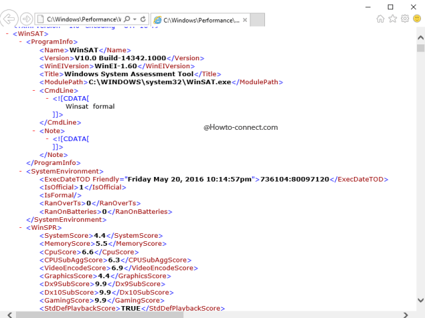The width and height of the screenshot is (425, 318).
Task: Refresh the page with reload icon
Action: [x=143, y=19]
